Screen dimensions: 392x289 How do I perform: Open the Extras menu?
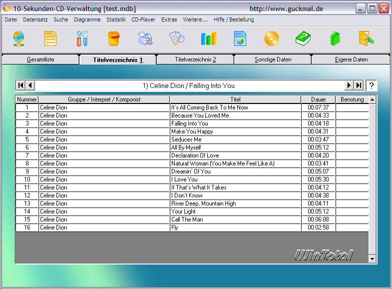169,19
